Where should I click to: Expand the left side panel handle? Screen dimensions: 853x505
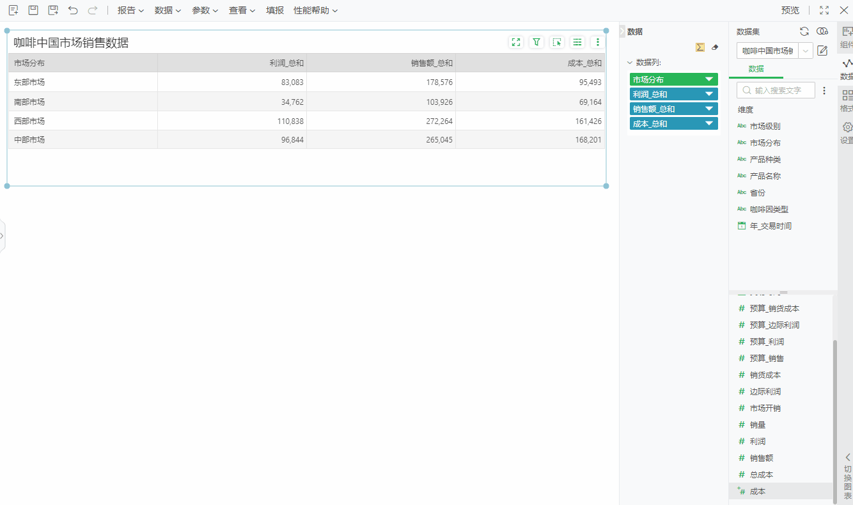[2, 236]
